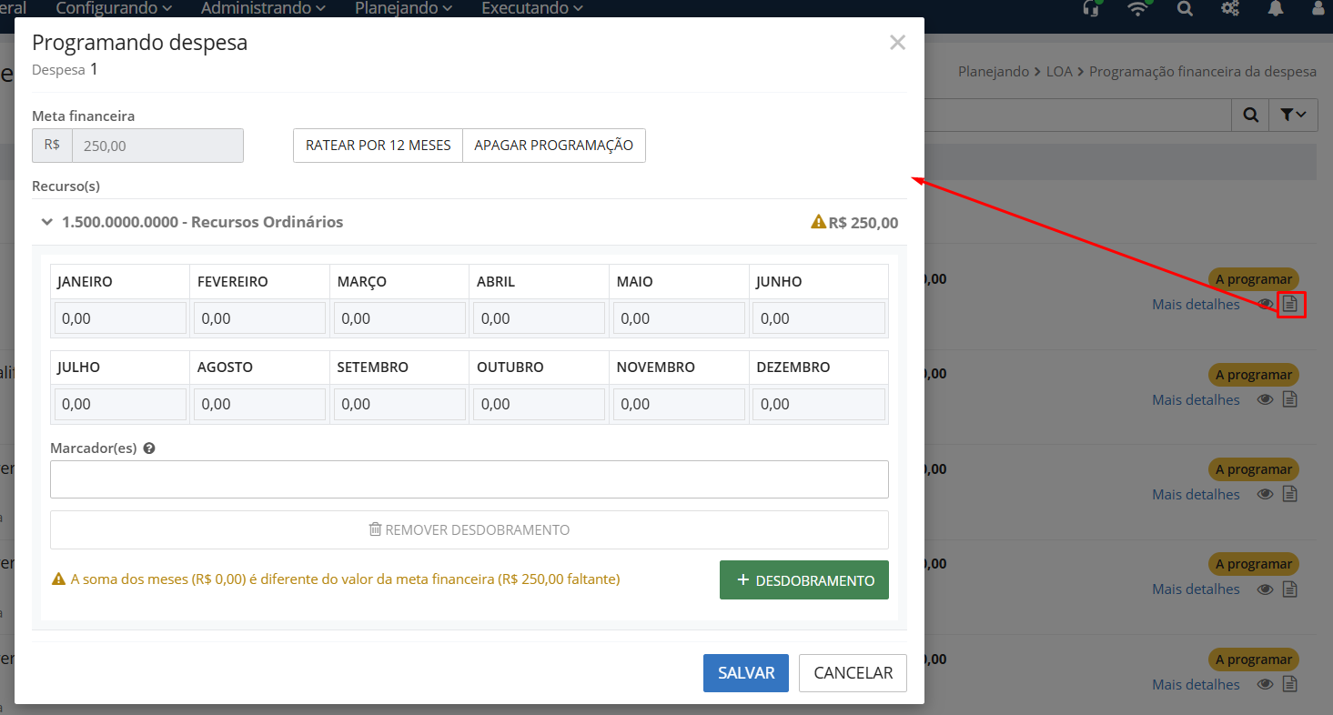Open the gears settings icon in top bar

click(x=1230, y=8)
